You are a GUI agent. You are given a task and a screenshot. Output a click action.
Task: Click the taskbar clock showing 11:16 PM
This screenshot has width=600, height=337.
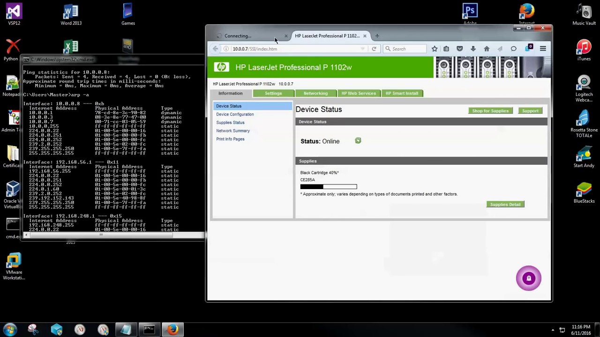(581, 330)
